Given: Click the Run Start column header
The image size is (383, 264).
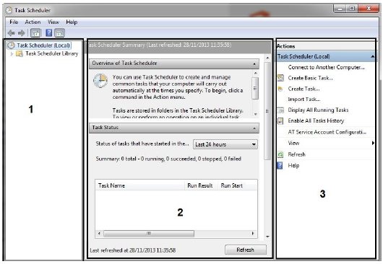Looking at the screenshot, I should point(237,185).
